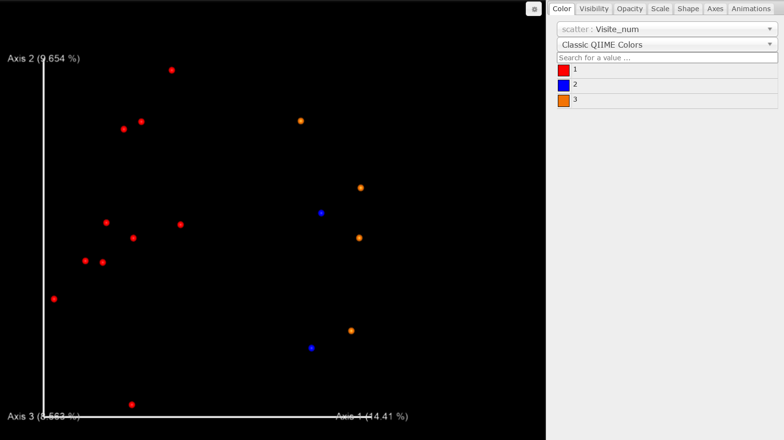784x440 pixels.
Task: Click the 'Search for a value' field
Action: pyautogui.click(x=667, y=58)
